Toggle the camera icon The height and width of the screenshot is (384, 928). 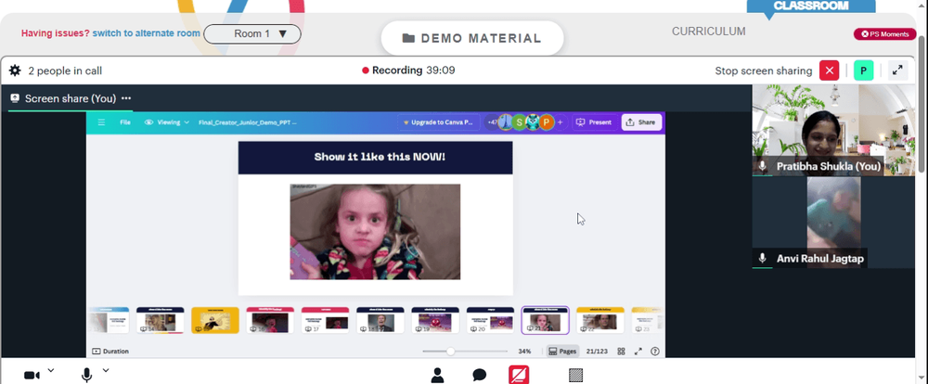pos(32,375)
